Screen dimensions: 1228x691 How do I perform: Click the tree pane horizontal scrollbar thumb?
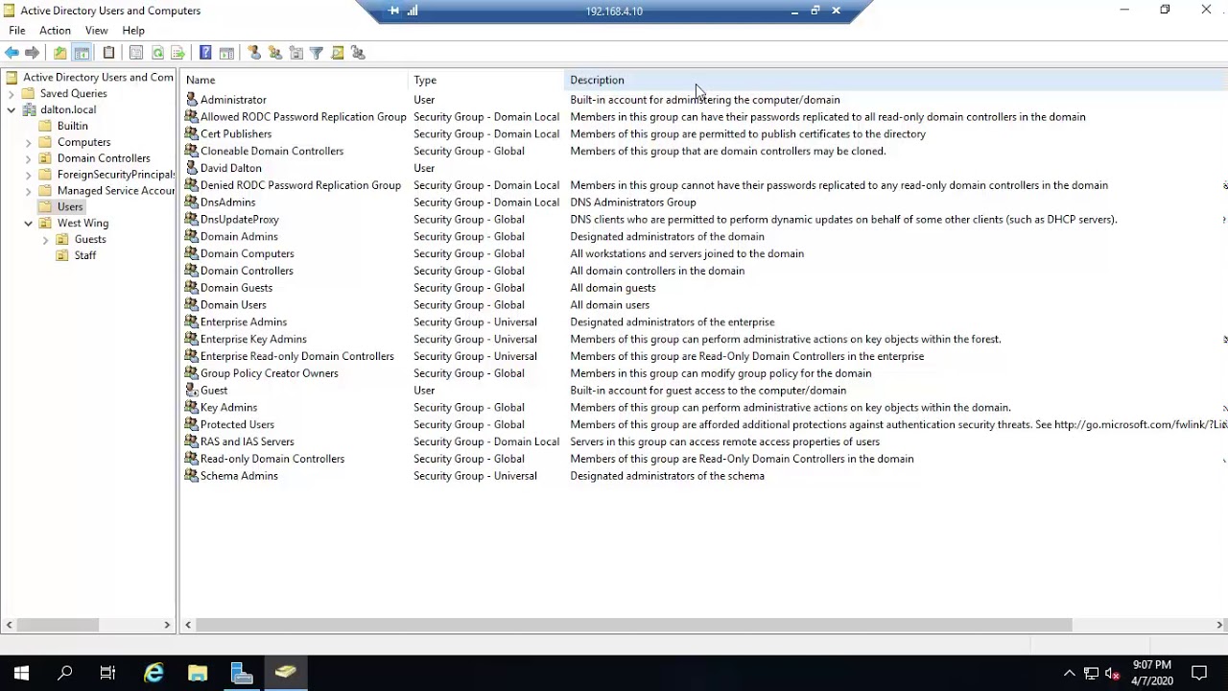[x=58, y=625]
